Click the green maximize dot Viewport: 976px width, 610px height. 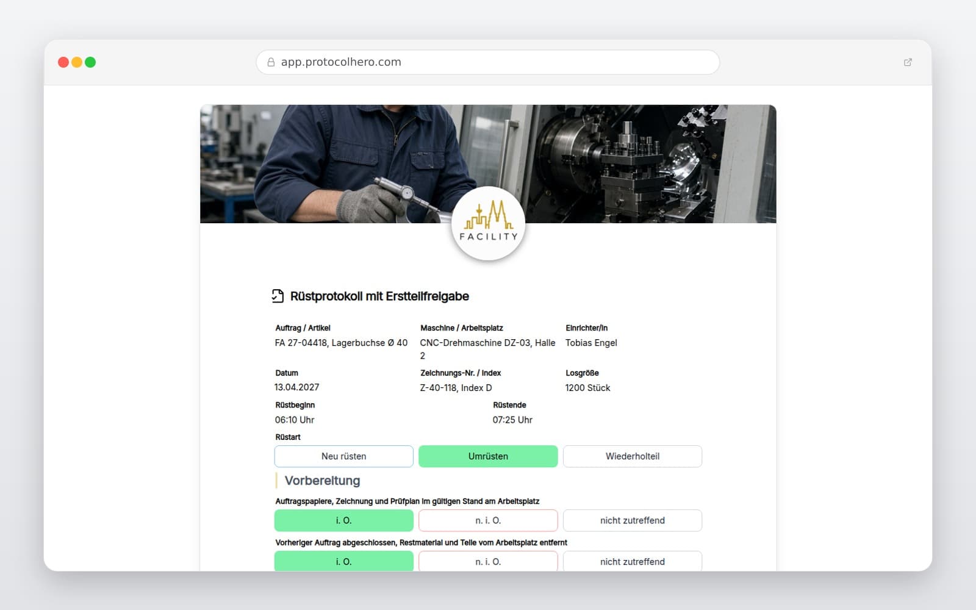(90, 62)
